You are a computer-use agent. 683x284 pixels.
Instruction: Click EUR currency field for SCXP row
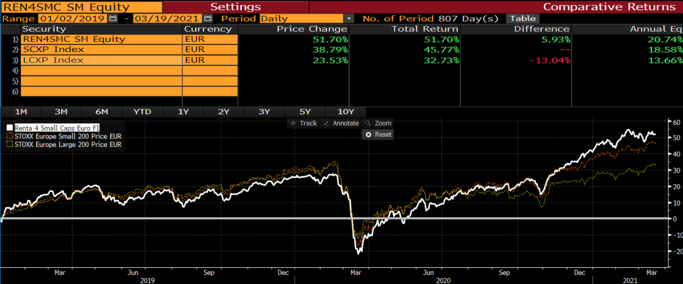(210, 49)
